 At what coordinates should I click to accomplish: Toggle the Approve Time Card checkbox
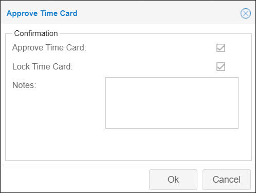point(221,48)
